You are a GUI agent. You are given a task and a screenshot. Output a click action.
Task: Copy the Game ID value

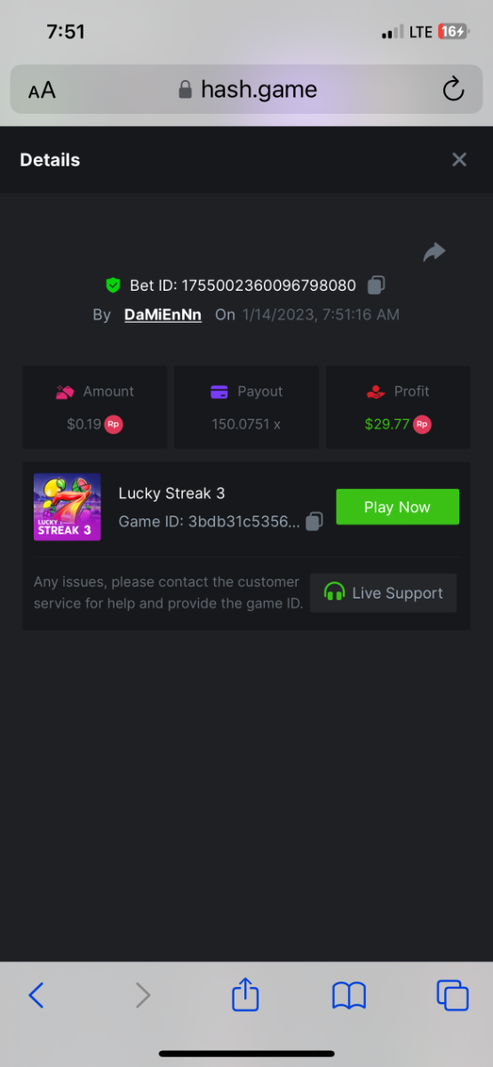[x=314, y=522]
